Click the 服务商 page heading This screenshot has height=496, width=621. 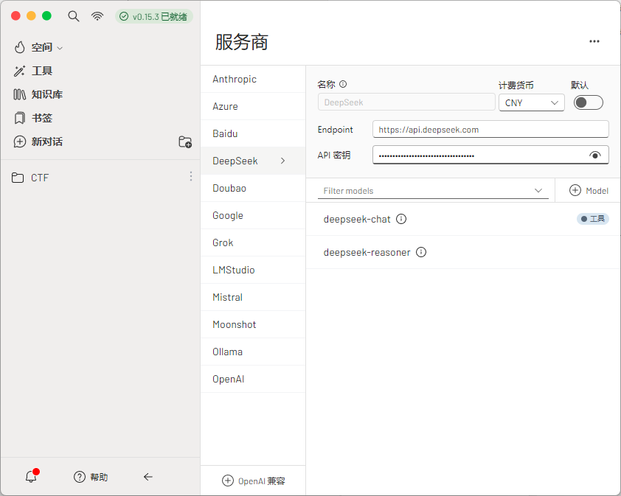242,42
